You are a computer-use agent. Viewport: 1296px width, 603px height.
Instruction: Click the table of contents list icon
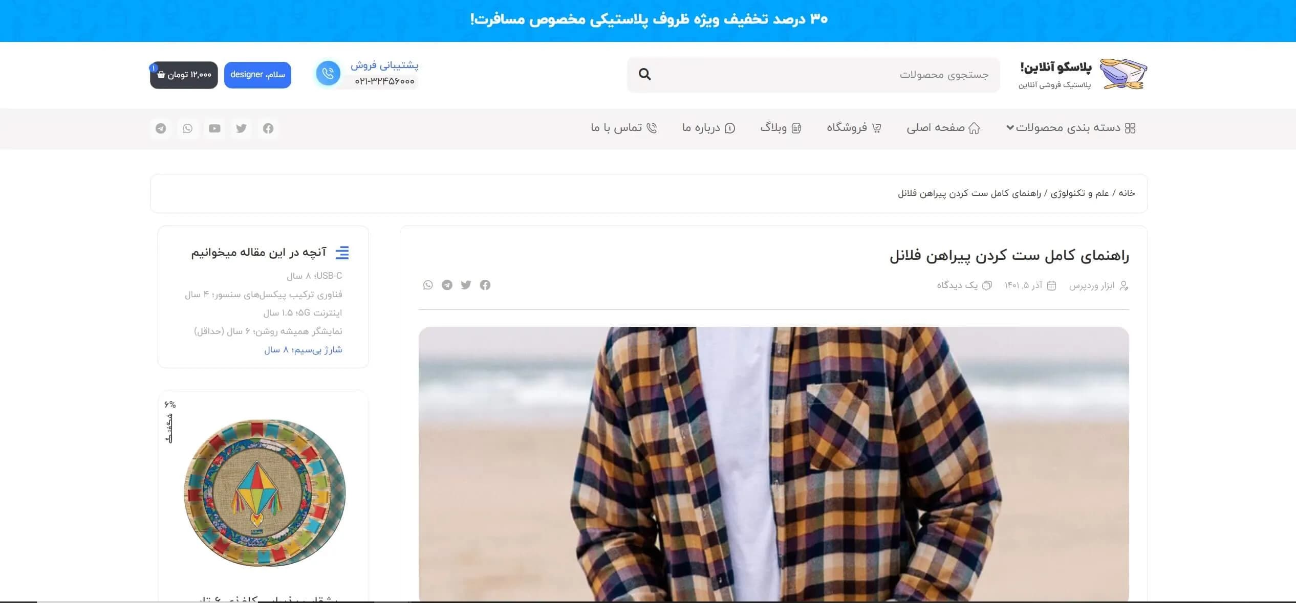tap(342, 253)
